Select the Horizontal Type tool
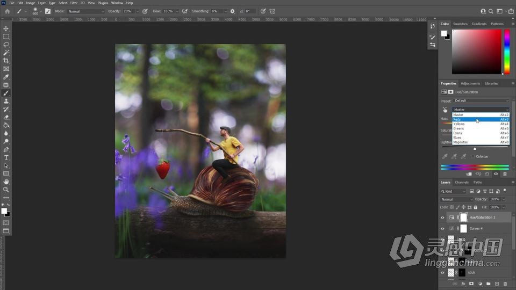This screenshot has height=290, width=516. click(x=6, y=157)
